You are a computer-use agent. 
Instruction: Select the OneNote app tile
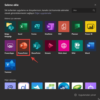click(x=50, y=26)
